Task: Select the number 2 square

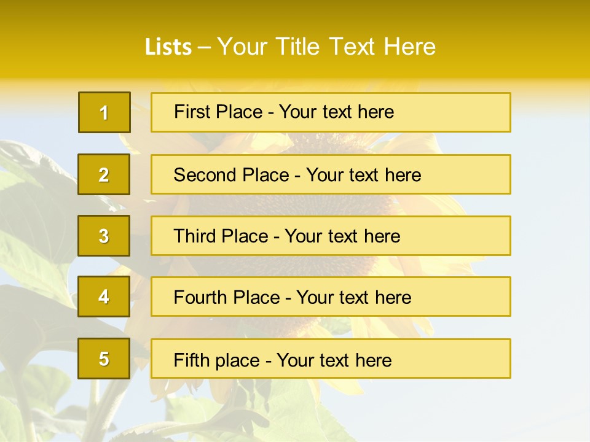Action: click(104, 174)
